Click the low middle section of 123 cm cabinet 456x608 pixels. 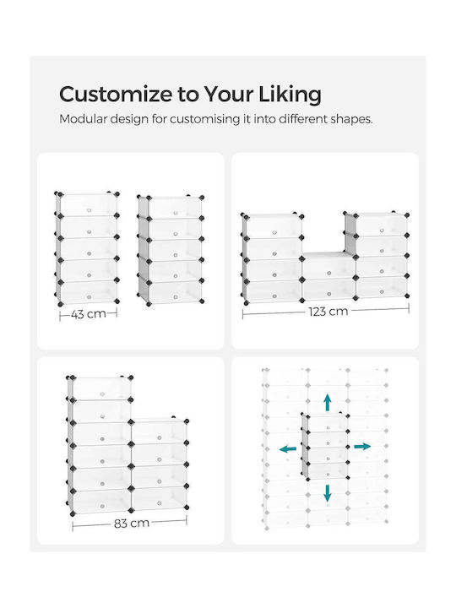(x=328, y=276)
